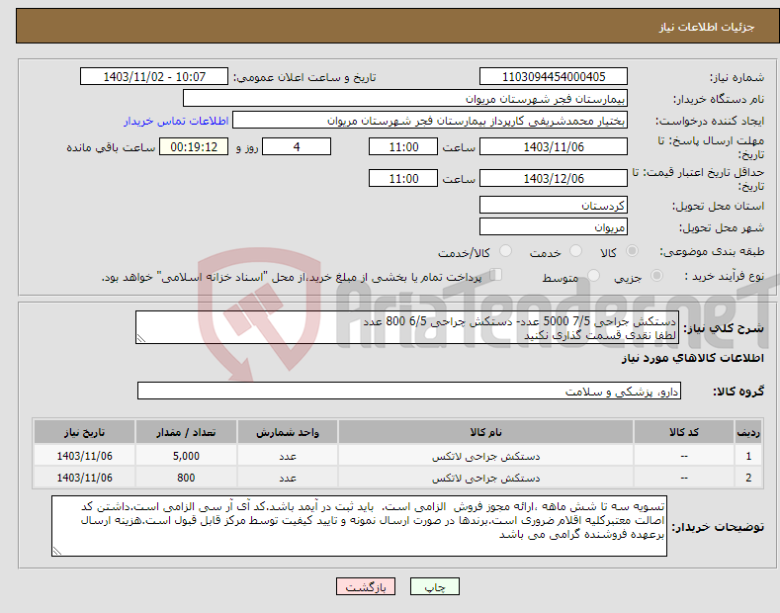Screen dimensions: 780x613
Task: Click row 2 item name دستکش جراحی لاتکس
Action: click(x=485, y=478)
